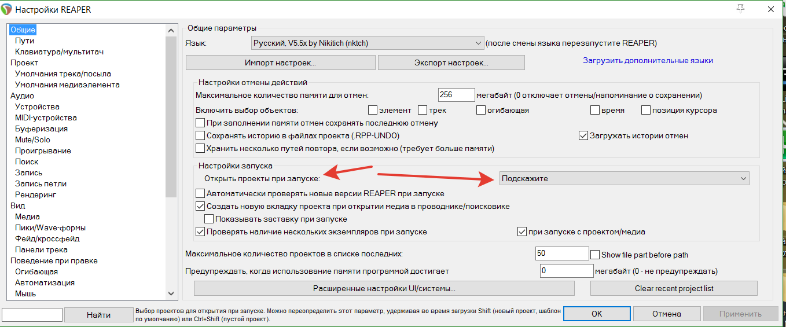Enable the 'трек' selection checkbox
The width and height of the screenshot is (786, 327).
(x=423, y=110)
